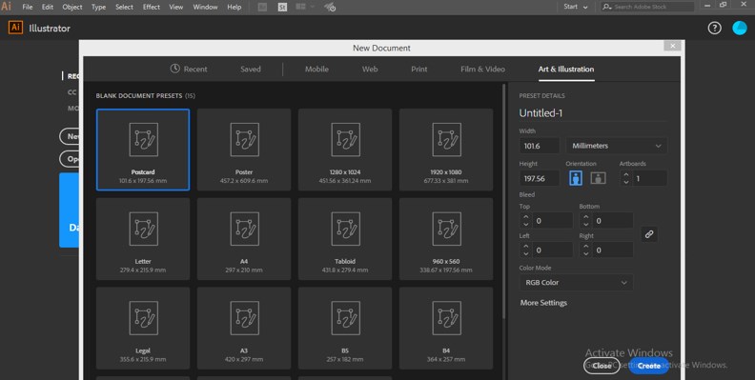
Task: Open the Select menu
Action: click(x=124, y=7)
